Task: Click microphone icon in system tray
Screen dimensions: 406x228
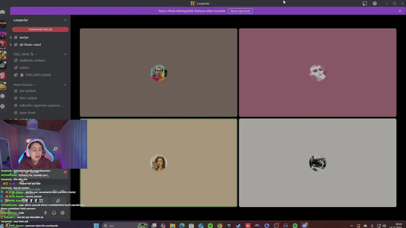Action: pyautogui.click(x=372, y=226)
